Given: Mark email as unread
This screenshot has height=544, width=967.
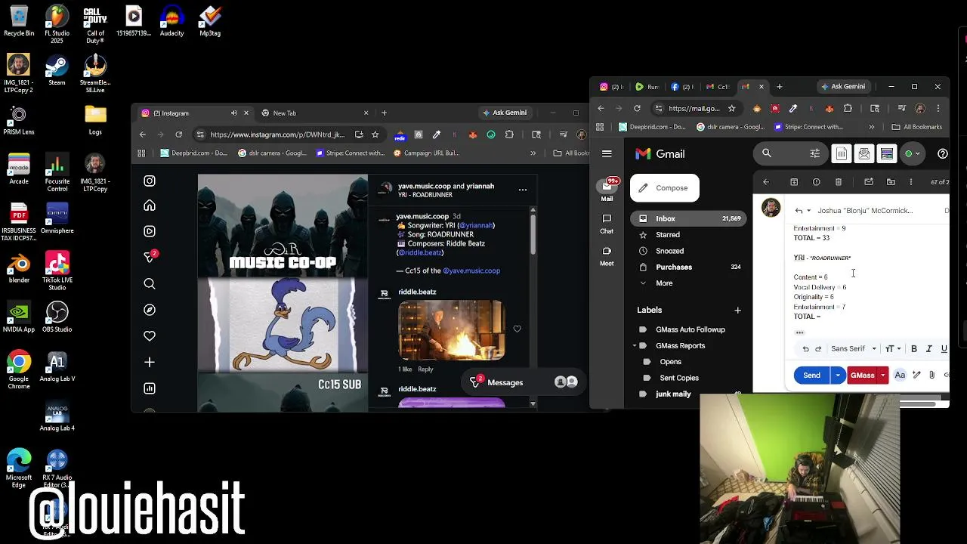Looking at the screenshot, I should click(869, 182).
